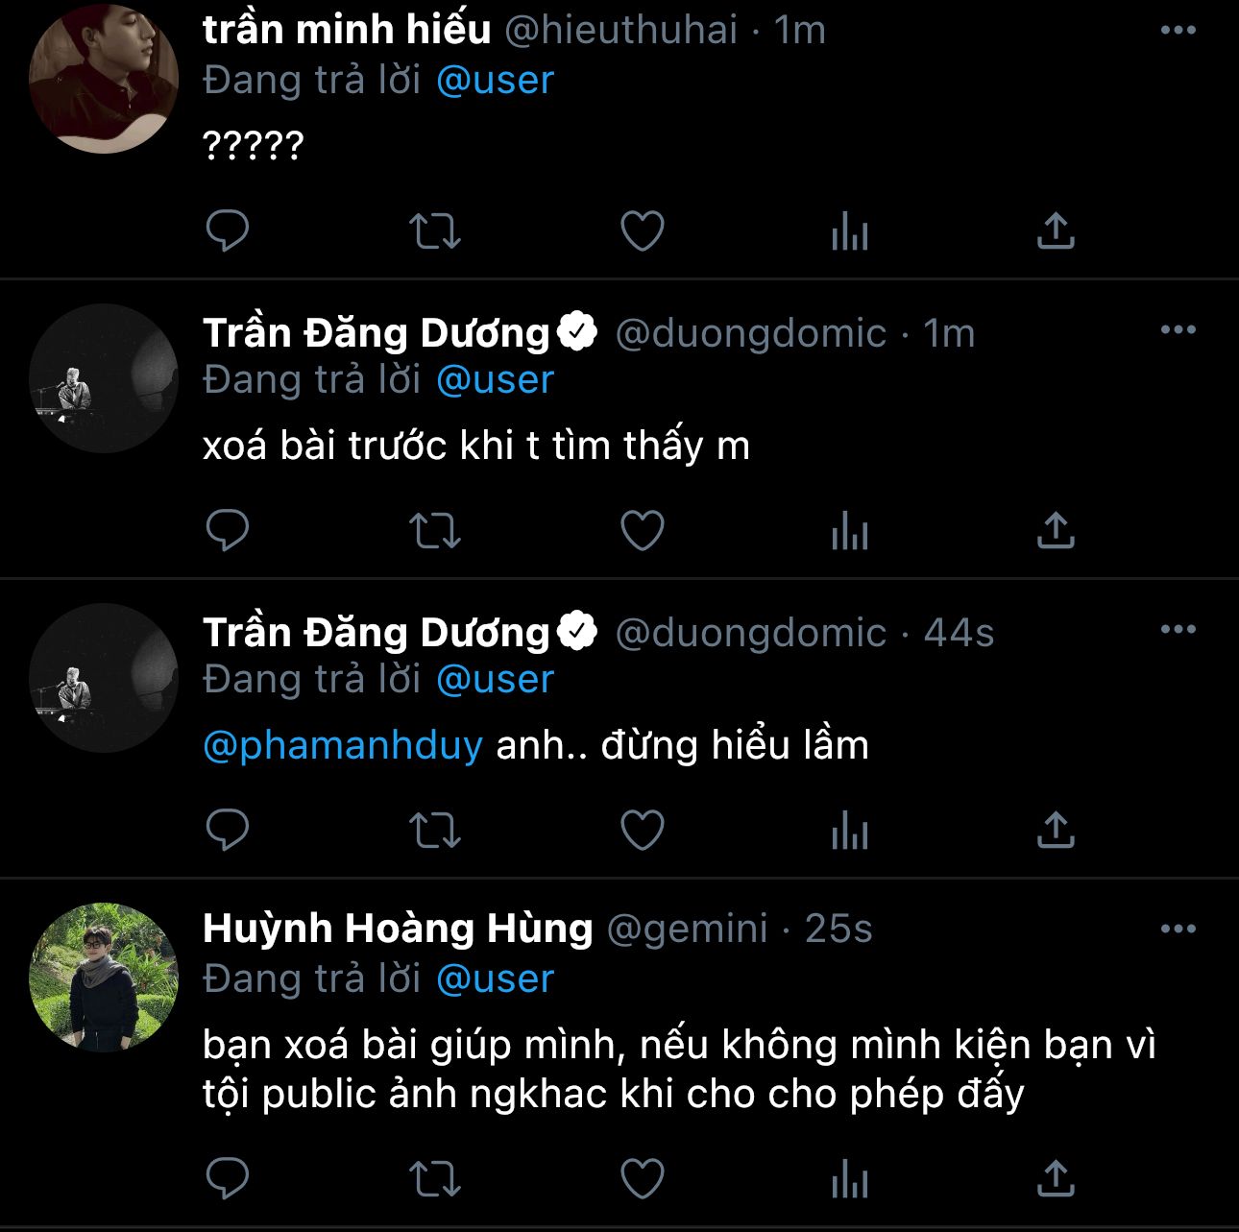The width and height of the screenshot is (1239, 1232).
Task: Open more options on the 44s tweet
Action: 1178,629
